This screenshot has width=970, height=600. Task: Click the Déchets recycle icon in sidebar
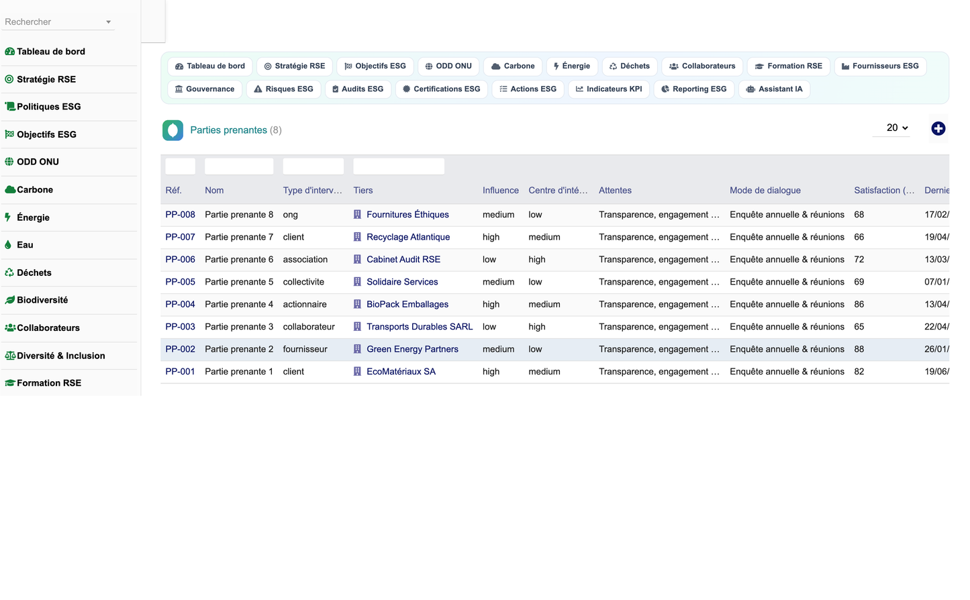click(9, 272)
